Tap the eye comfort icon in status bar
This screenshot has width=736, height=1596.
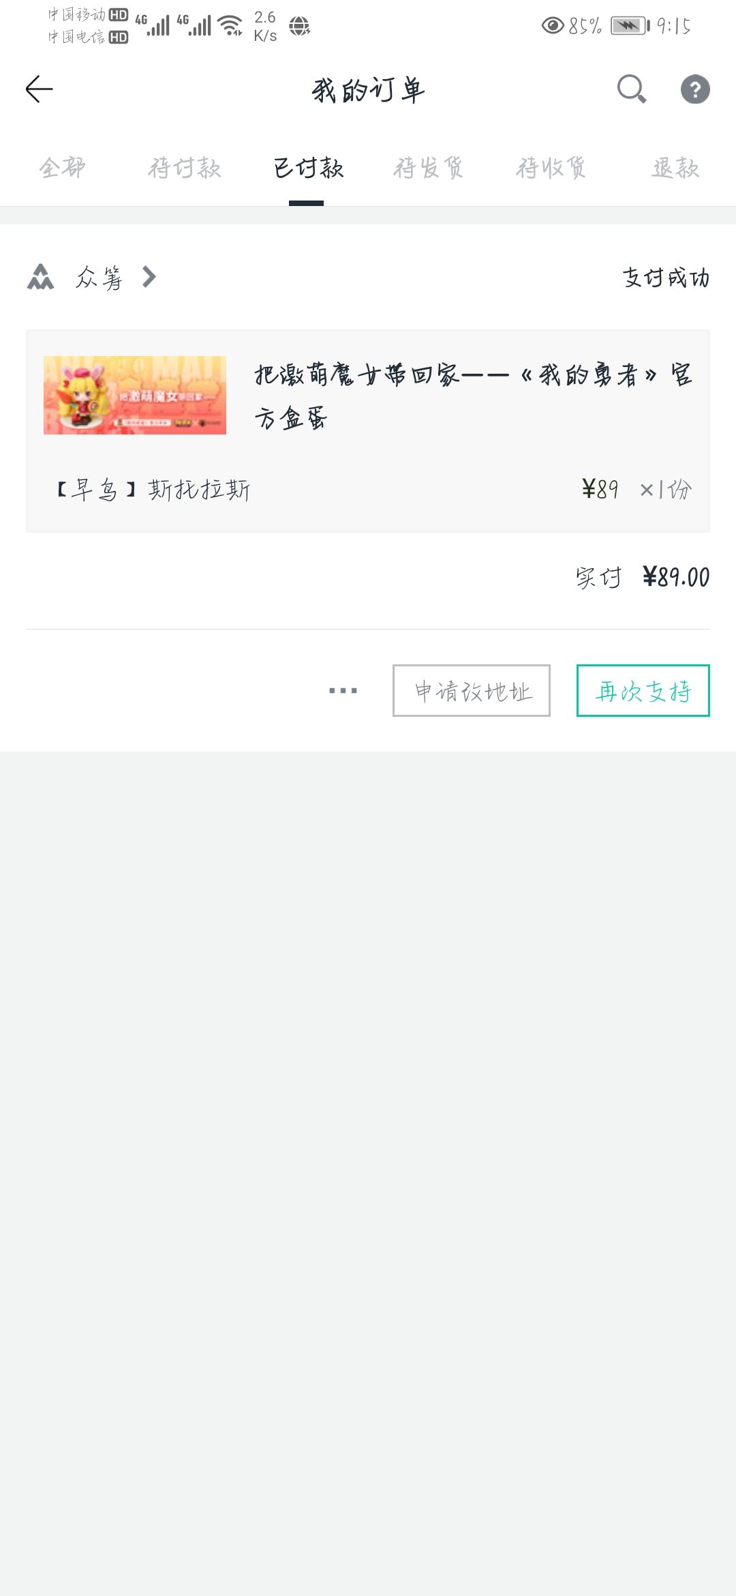coord(553,26)
